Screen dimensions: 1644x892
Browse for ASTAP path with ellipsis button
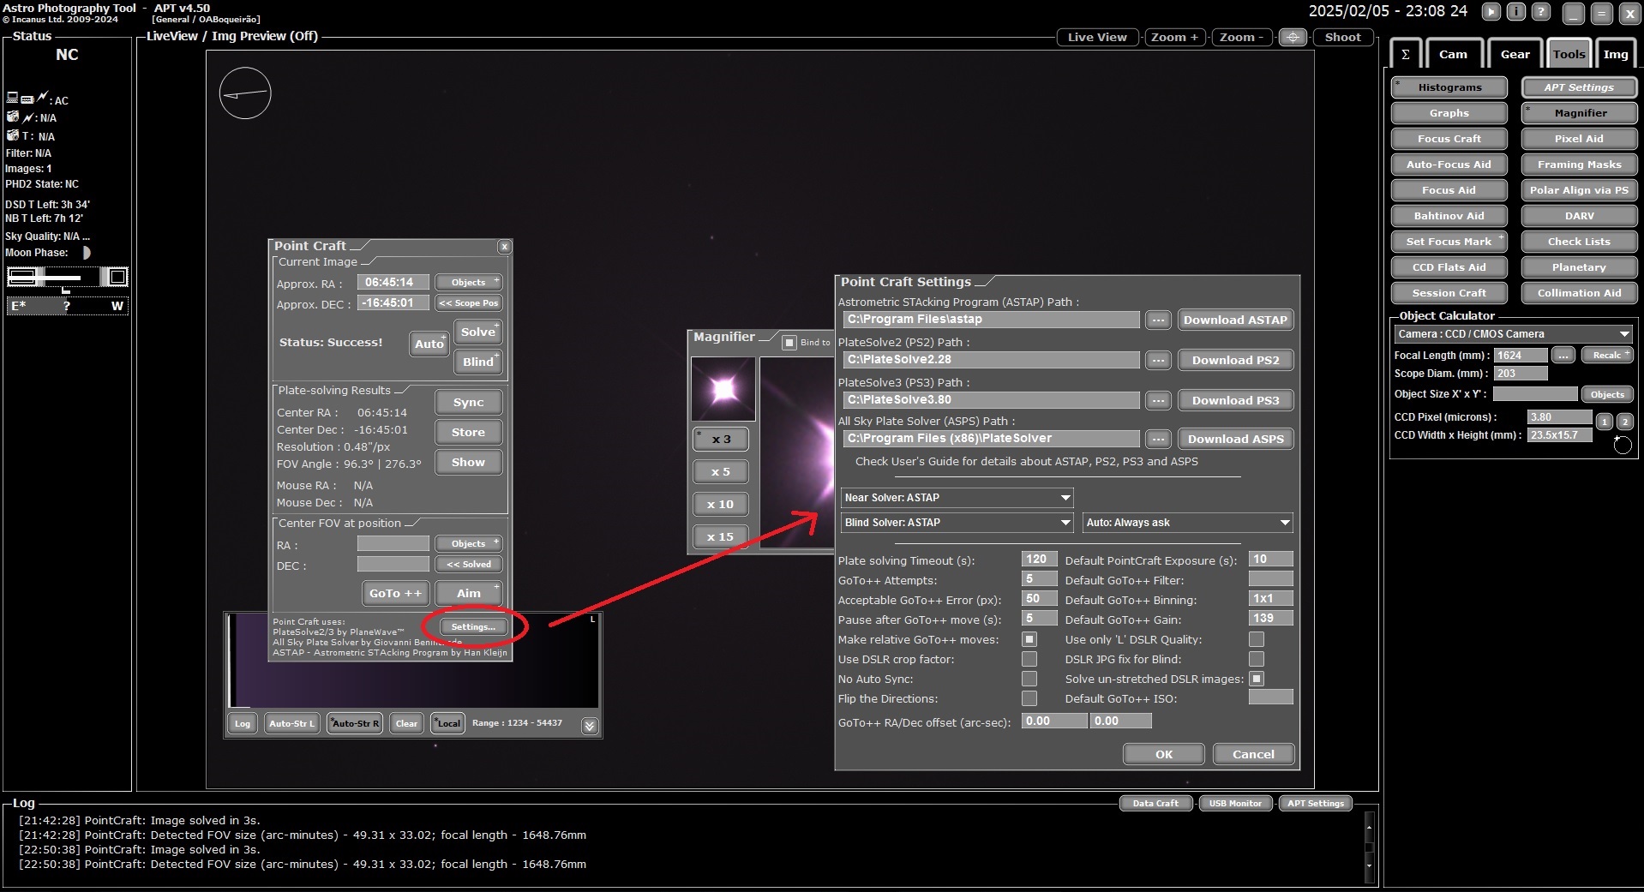click(x=1158, y=320)
